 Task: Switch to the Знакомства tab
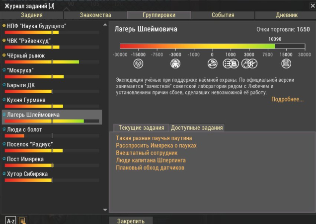(95, 15)
